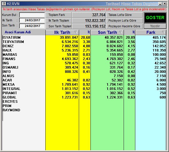Select the ING row
The height and width of the screenshot is (152, 169).
click(84, 63)
